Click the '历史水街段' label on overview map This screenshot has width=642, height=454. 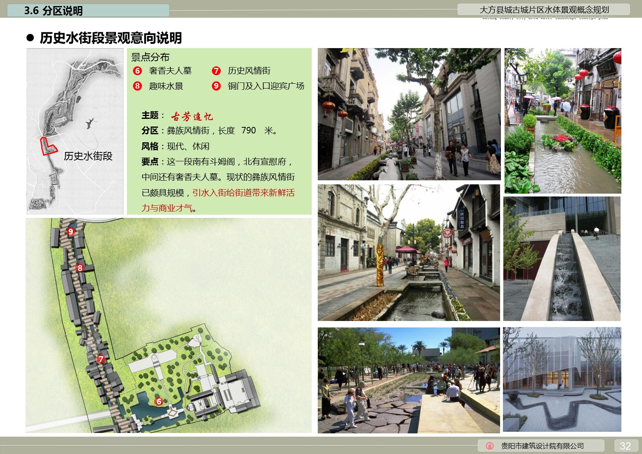click(88, 156)
